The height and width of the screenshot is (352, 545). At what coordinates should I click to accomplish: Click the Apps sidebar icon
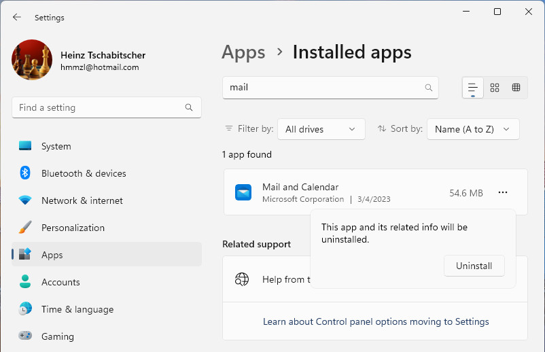[x=25, y=254]
